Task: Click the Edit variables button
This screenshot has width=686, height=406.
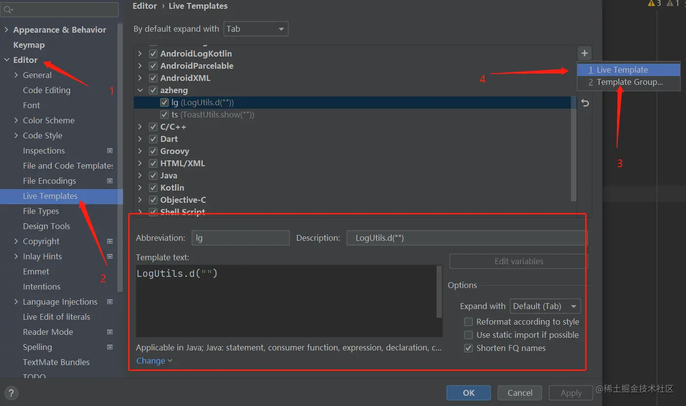Action: (518, 261)
